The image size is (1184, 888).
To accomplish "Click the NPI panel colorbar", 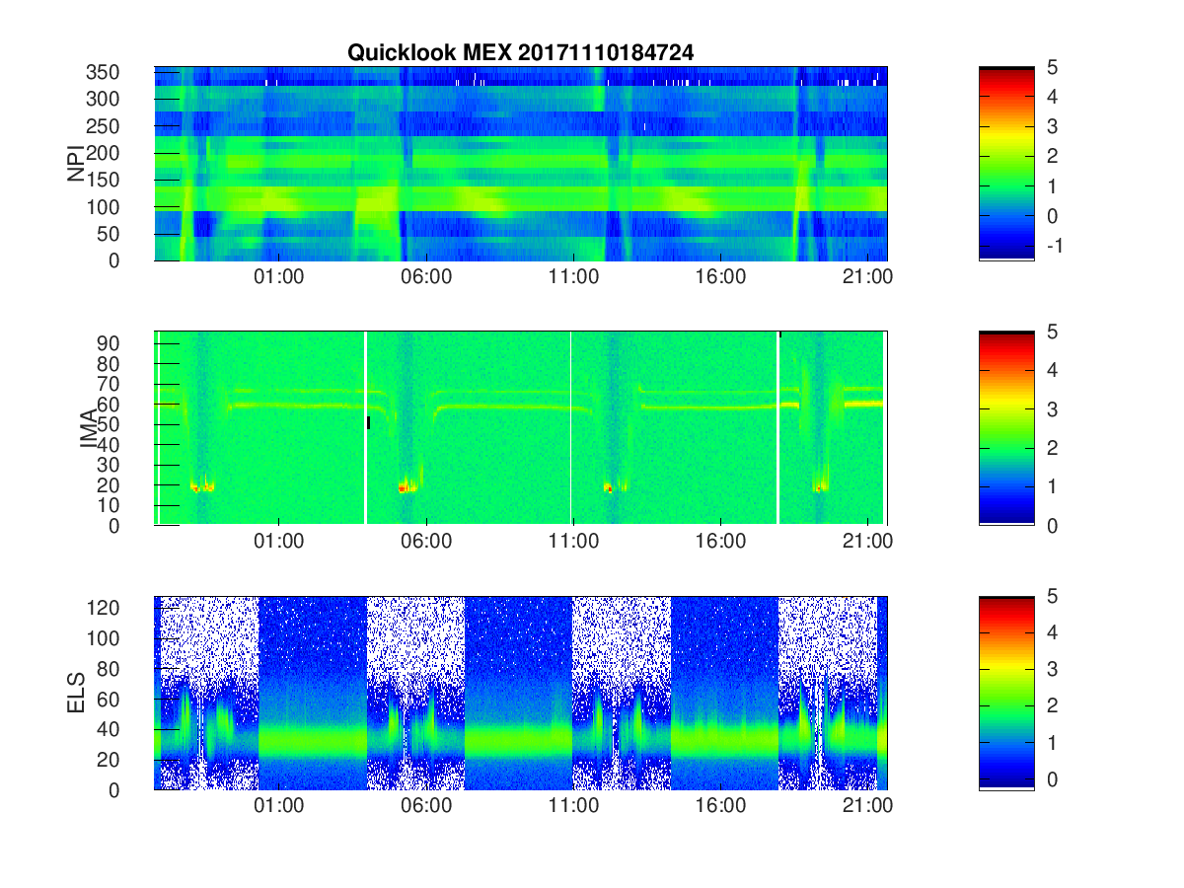I will tap(1006, 164).
